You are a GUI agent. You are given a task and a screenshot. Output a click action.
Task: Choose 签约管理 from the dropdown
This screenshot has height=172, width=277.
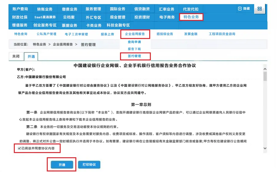coord(135,56)
